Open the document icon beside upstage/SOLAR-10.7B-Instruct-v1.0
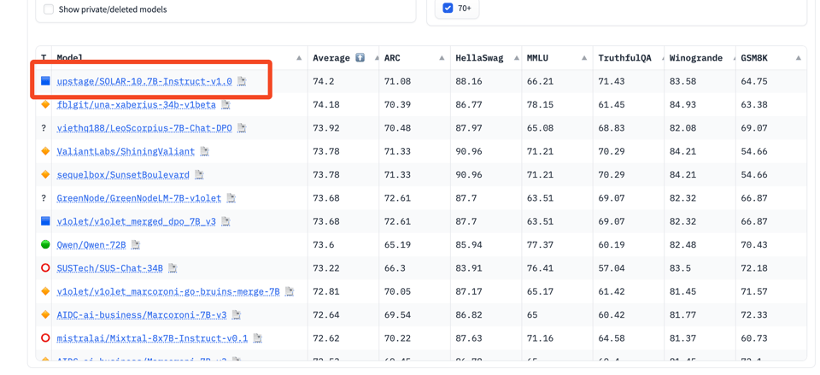The height and width of the screenshot is (375, 820). (x=242, y=81)
